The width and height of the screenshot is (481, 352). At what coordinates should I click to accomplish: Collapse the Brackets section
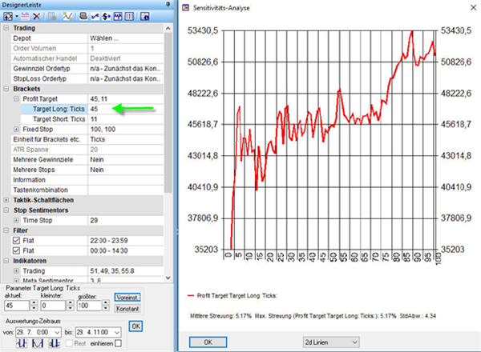click(6, 89)
